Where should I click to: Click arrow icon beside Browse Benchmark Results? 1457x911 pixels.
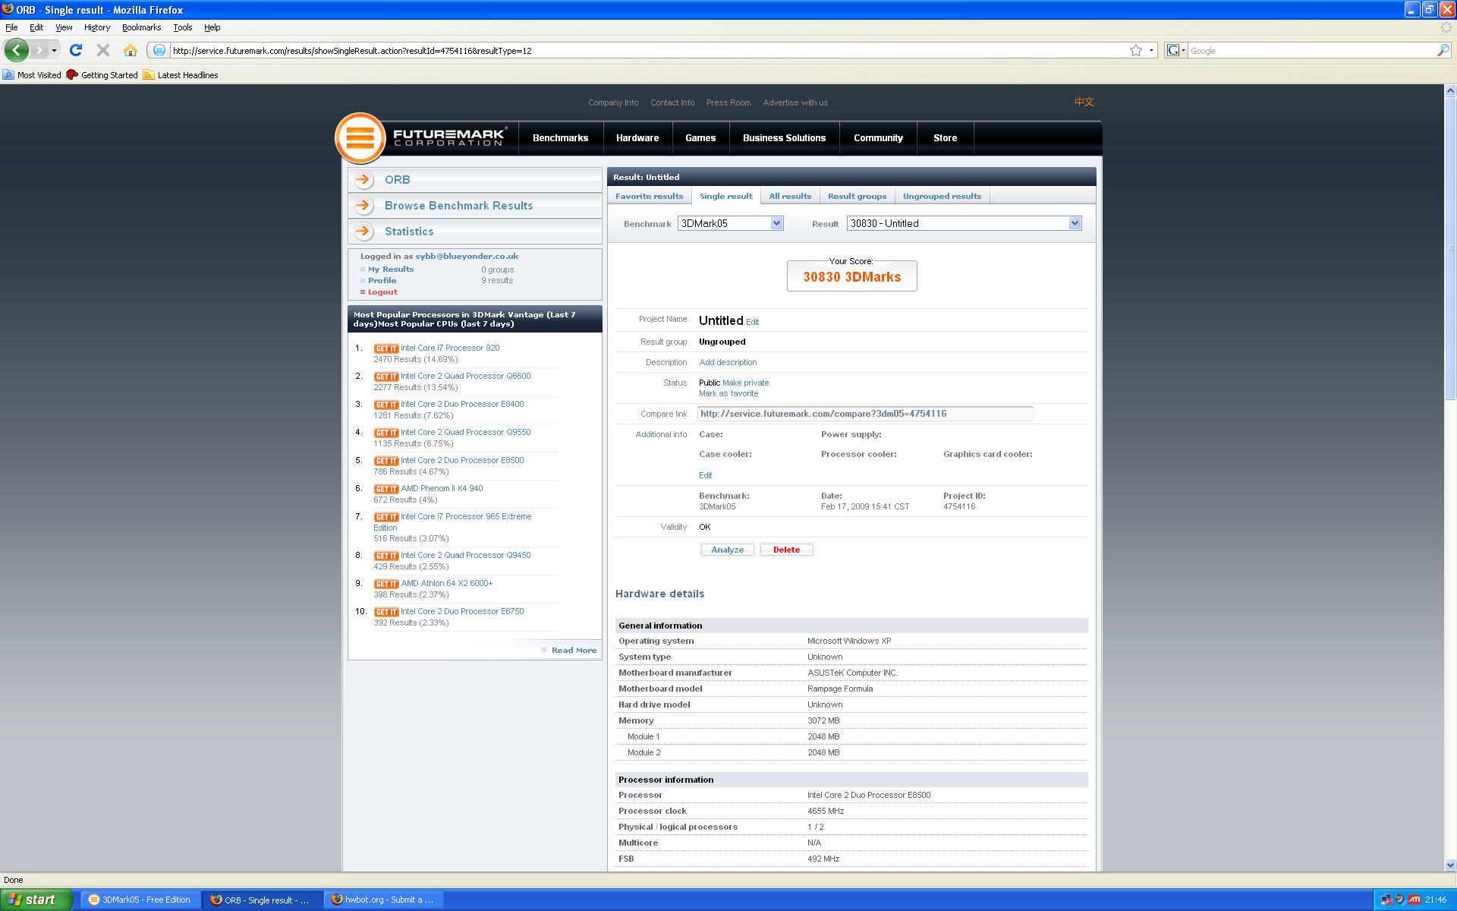[364, 206]
